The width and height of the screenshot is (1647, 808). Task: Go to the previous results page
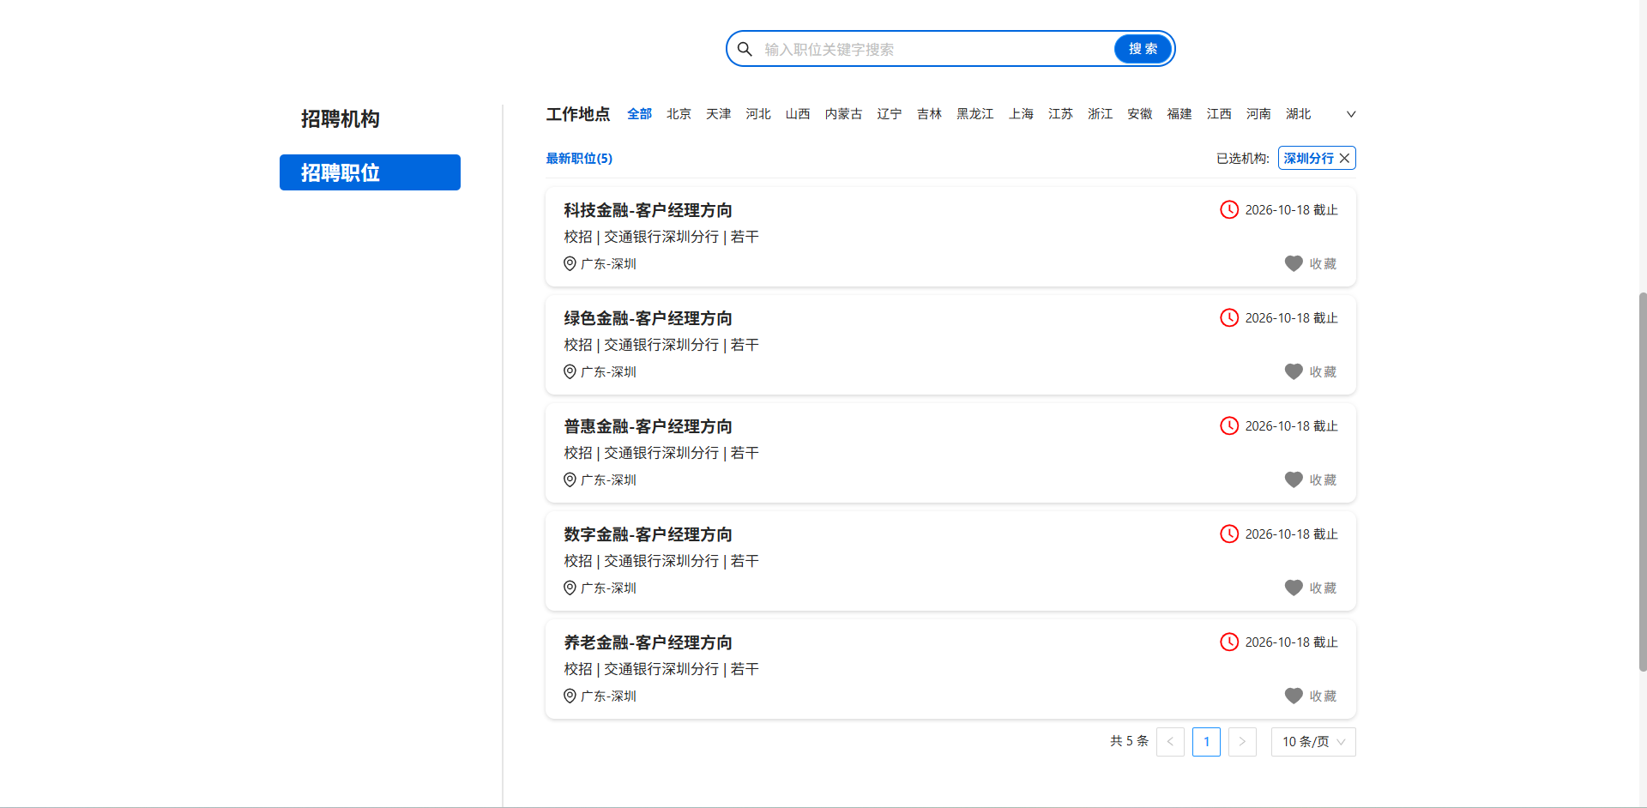[x=1170, y=742]
